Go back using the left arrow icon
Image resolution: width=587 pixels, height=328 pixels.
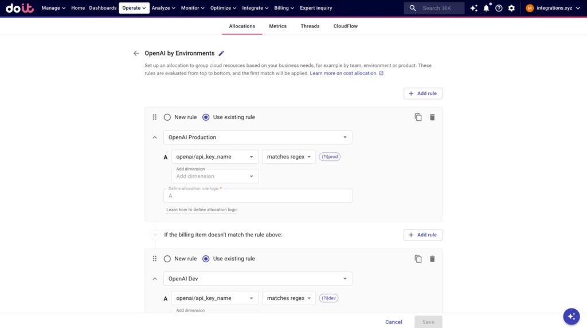pyautogui.click(x=136, y=53)
